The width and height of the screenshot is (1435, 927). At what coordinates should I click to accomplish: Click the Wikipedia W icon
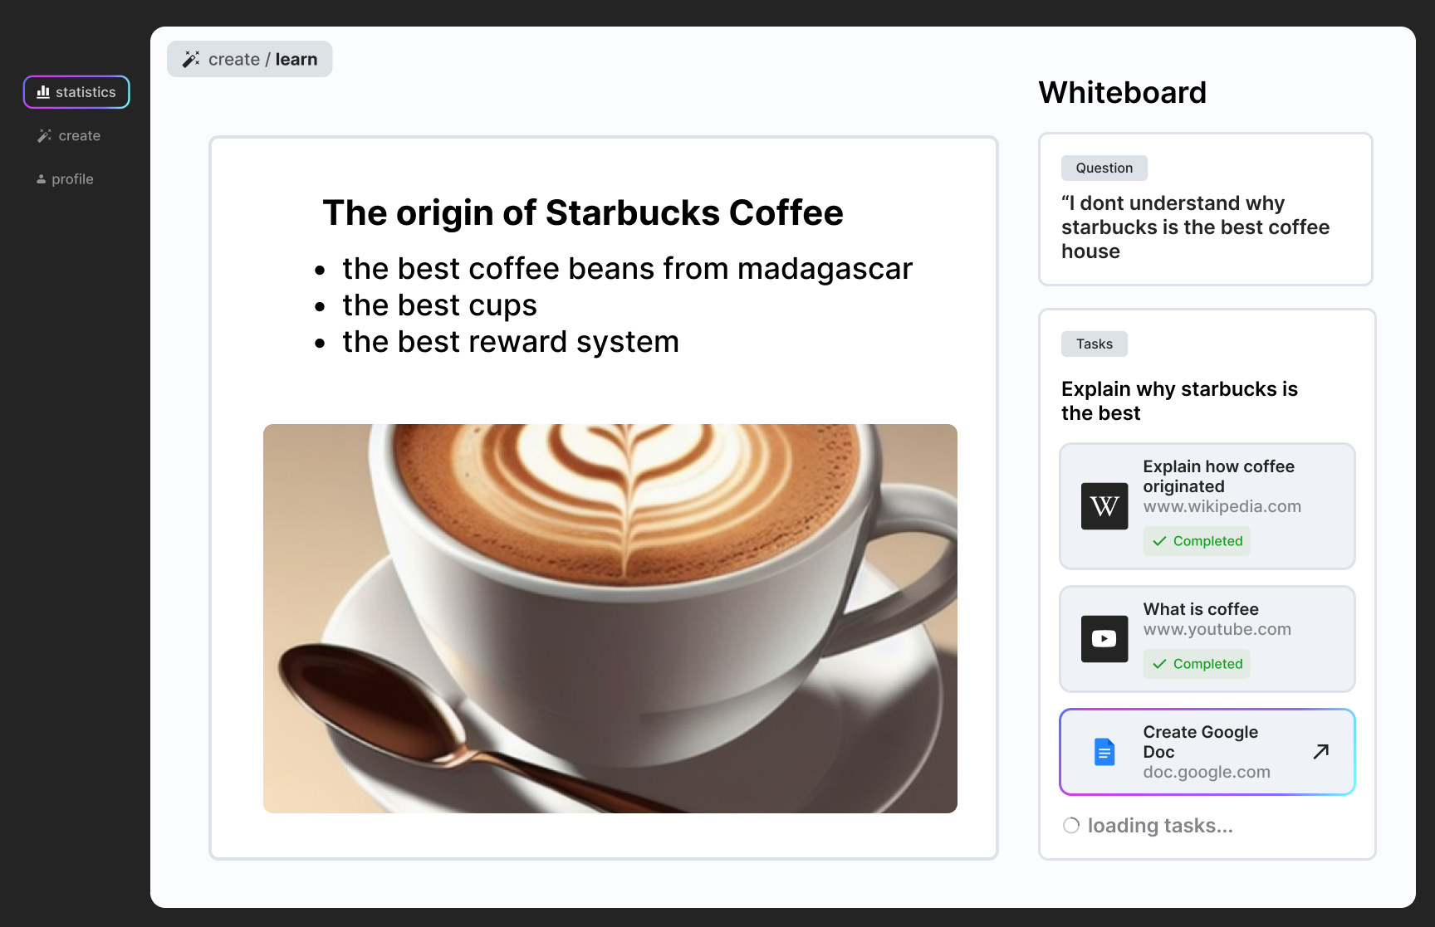click(x=1104, y=506)
